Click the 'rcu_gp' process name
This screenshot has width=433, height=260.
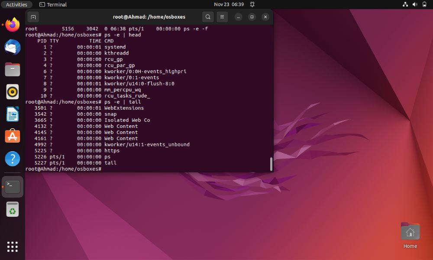(x=113, y=59)
